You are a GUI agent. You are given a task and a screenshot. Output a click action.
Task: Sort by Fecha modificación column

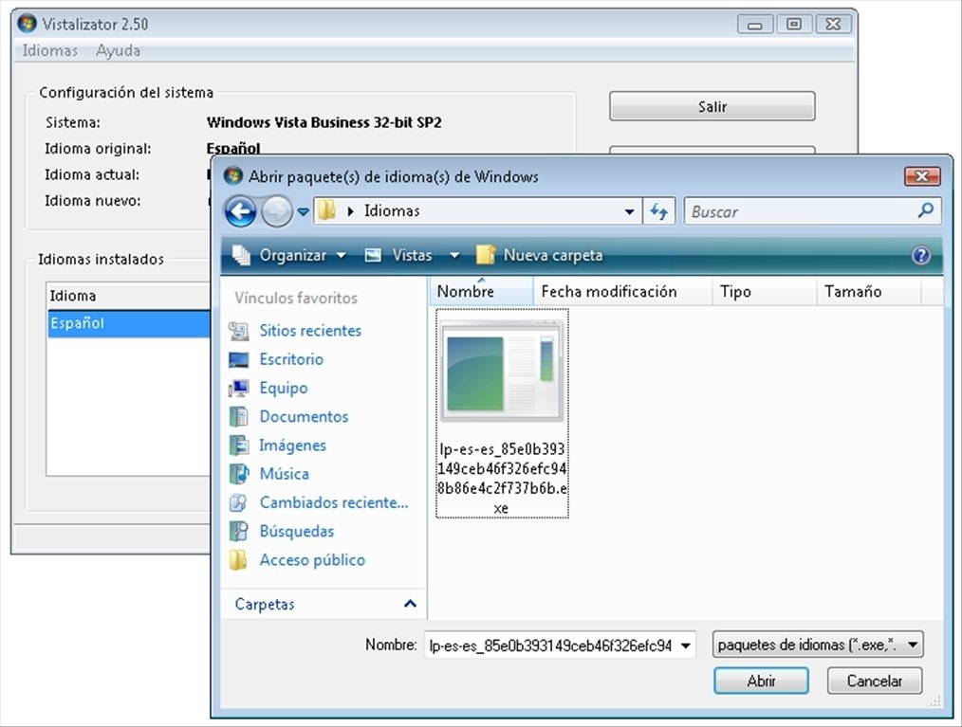622,291
